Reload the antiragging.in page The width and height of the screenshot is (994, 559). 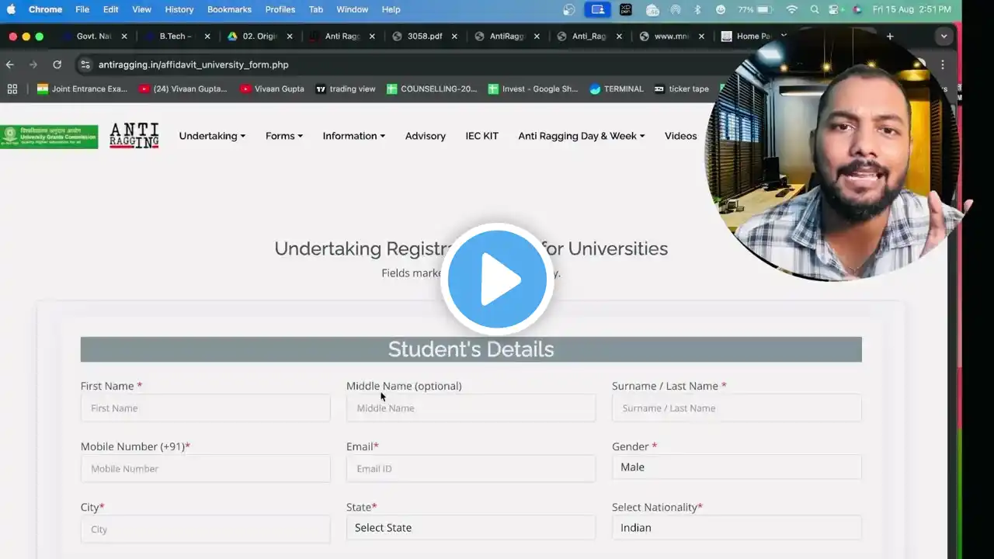pos(57,64)
